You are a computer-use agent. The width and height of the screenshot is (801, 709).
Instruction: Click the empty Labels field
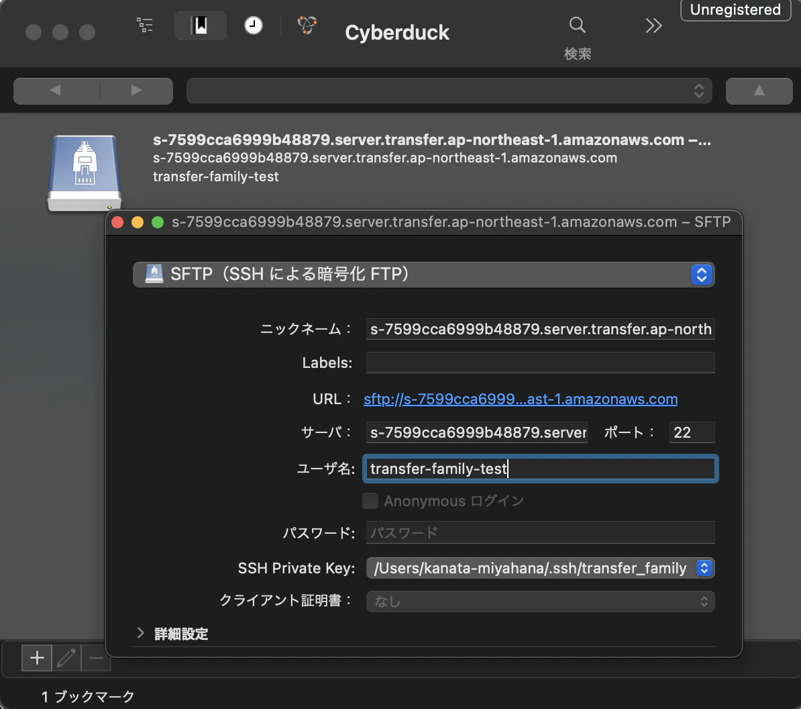tap(540, 363)
